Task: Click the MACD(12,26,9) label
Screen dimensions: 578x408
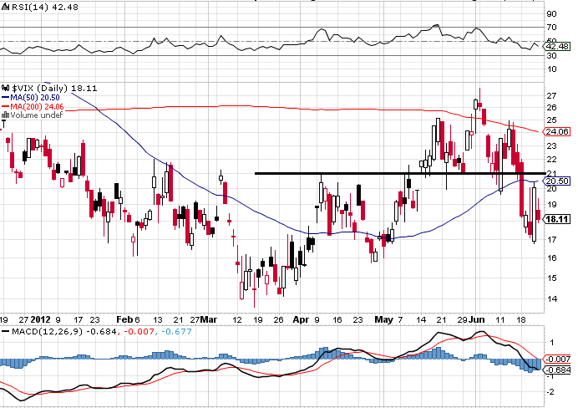Action: click(48, 331)
